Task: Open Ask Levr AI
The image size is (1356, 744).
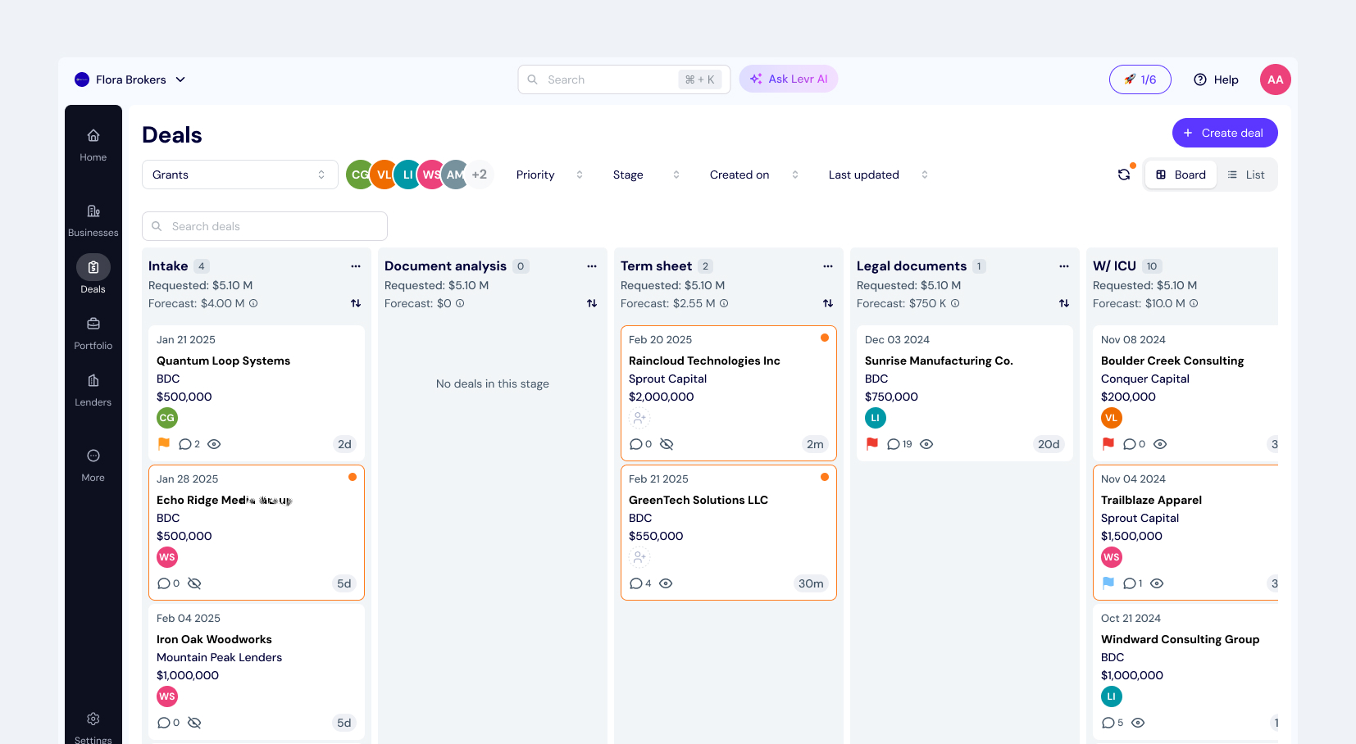Action: point(788,79)
